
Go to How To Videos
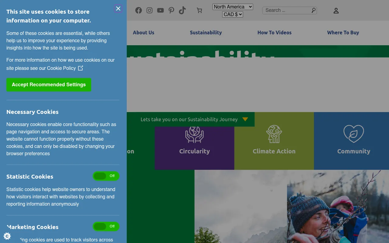tap(274, 33)
